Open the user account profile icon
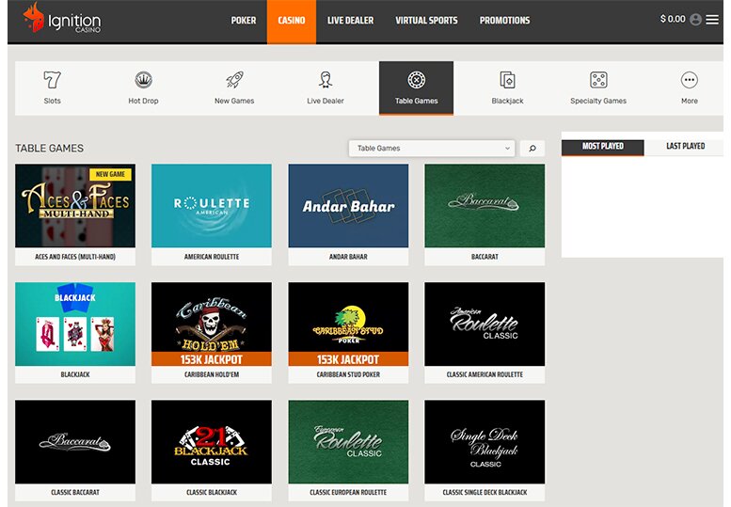 (x=695, y=20)
